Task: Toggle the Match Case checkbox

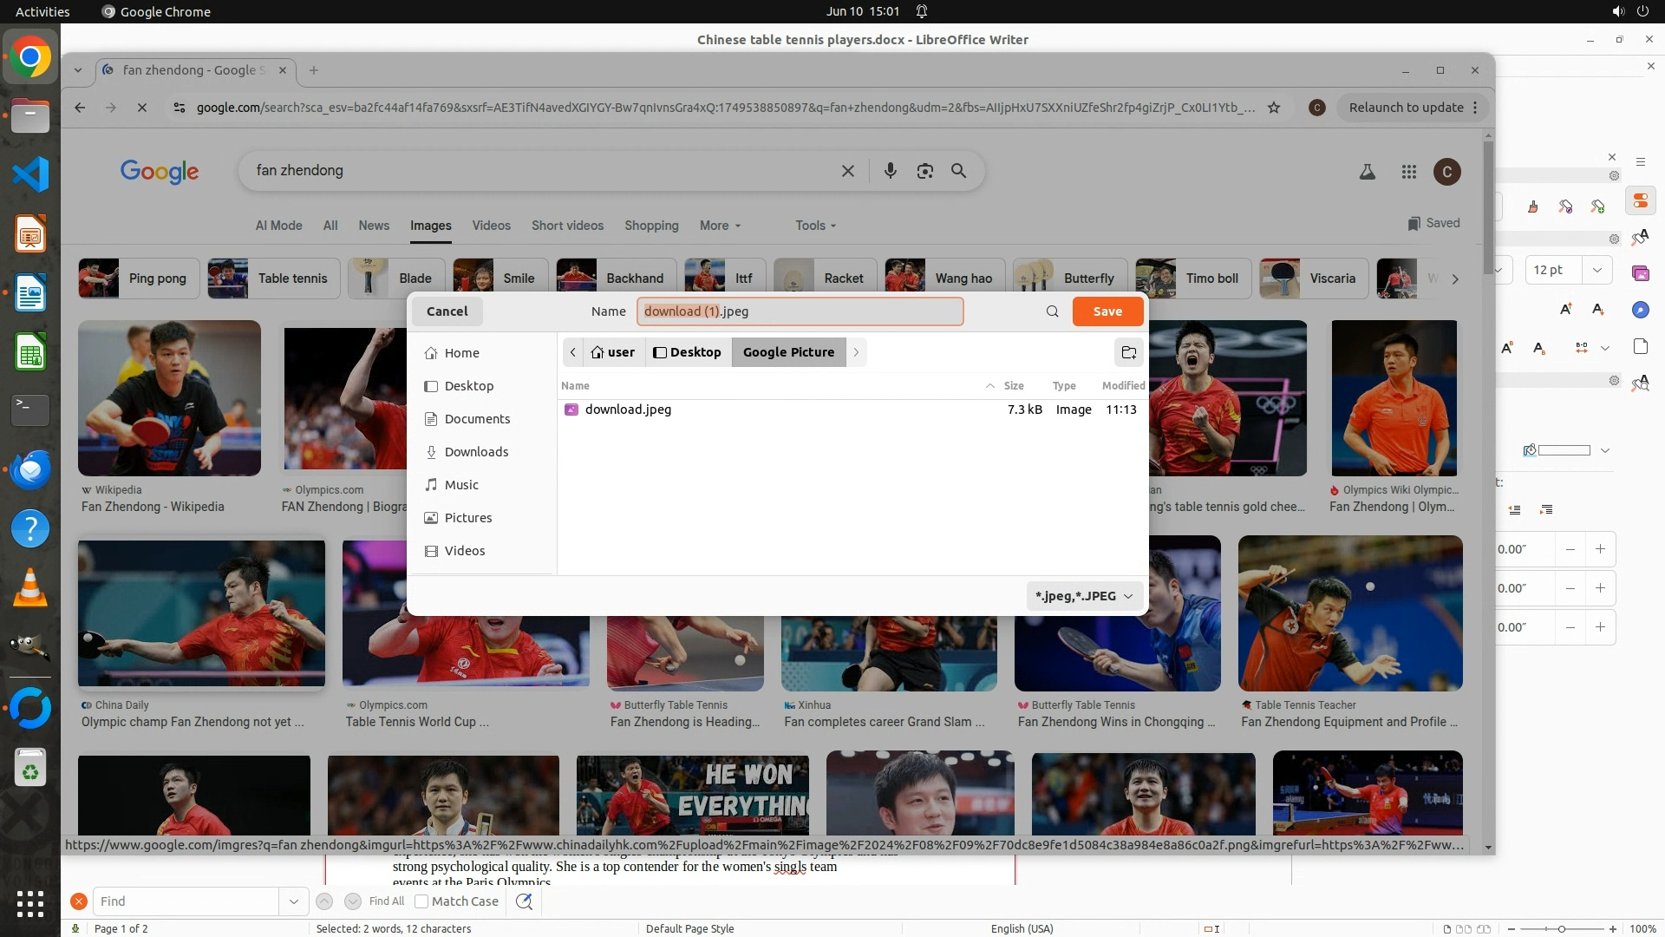Action: [x=421, y=901]
